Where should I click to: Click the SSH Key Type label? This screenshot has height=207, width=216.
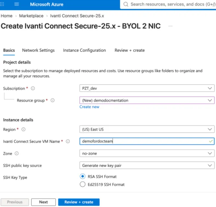(x=15, y=178)
